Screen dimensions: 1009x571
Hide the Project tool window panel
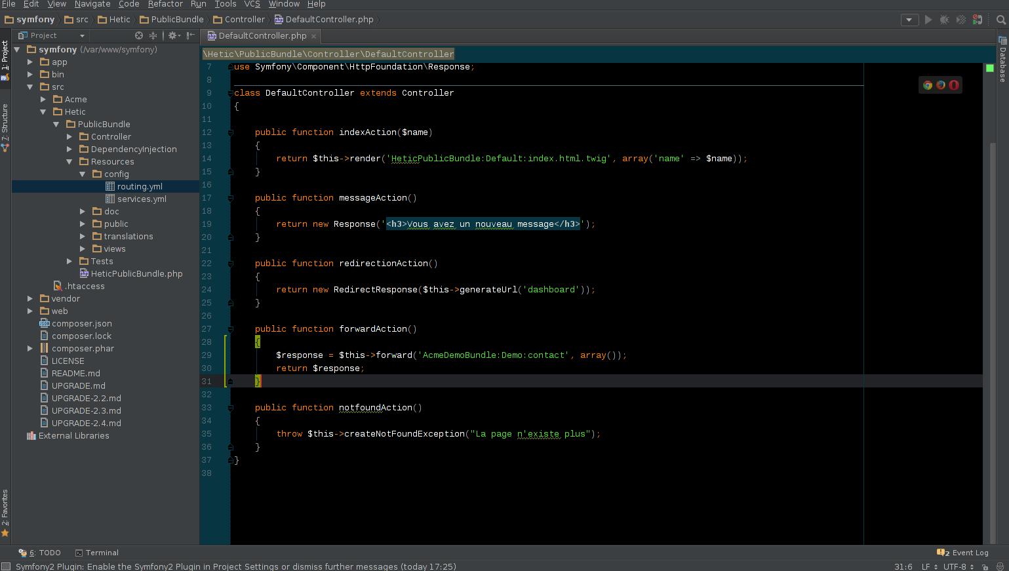tap(190, 35)
